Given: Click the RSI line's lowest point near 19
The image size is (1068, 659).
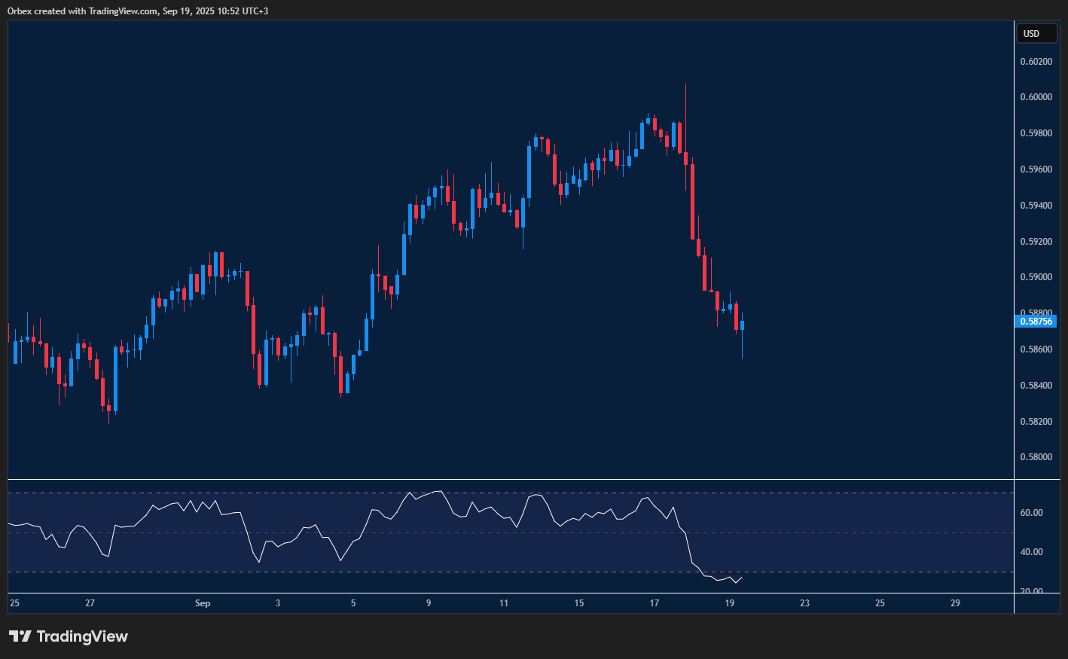Looking at the screenshot, I should (735, 582).
